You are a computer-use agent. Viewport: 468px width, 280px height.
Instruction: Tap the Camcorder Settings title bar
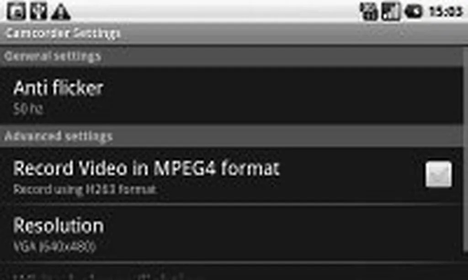[234, 33]
